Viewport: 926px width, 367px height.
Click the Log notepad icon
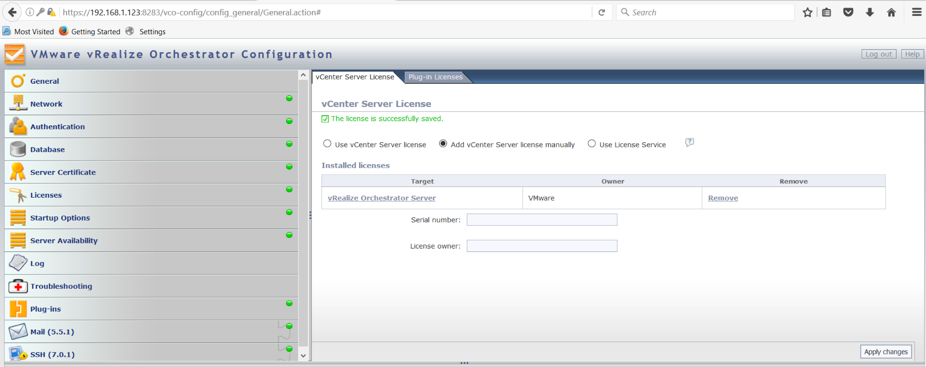18,263
